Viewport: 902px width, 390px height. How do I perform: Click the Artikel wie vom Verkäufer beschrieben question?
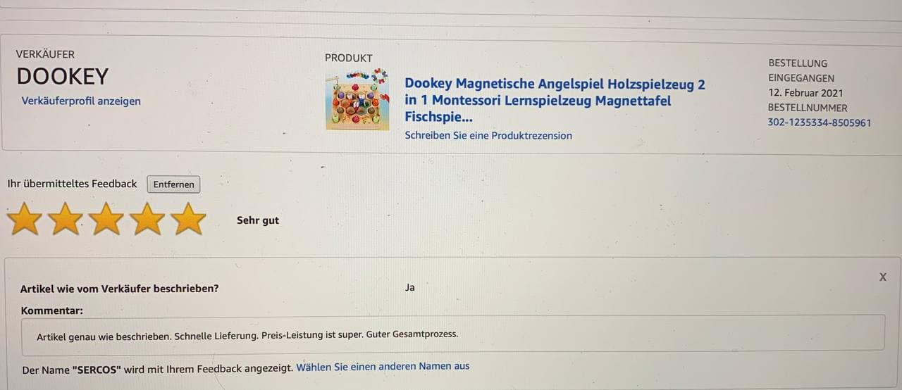click(x=119, y=289)
